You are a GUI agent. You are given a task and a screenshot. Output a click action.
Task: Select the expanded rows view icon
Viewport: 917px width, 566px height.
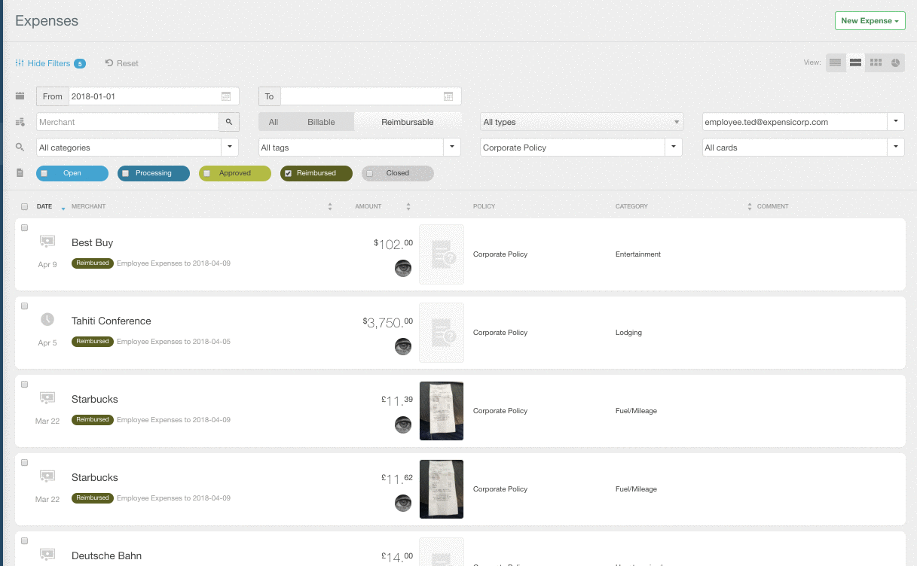coord(855,62)
